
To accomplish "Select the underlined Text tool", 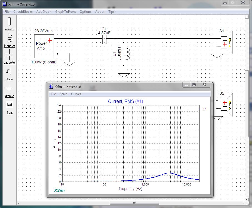I will (9, 113).
